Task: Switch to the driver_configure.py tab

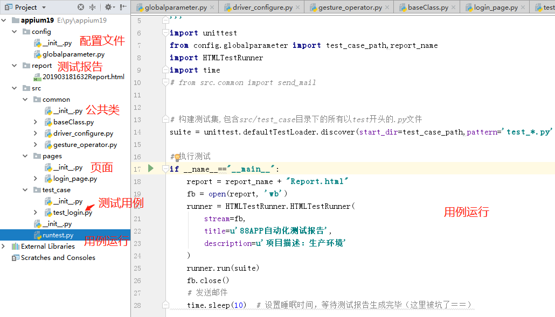Action: tap(262, 7)
